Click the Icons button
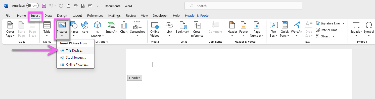Screen dimensions: 375x99 (x=85, y=27)
